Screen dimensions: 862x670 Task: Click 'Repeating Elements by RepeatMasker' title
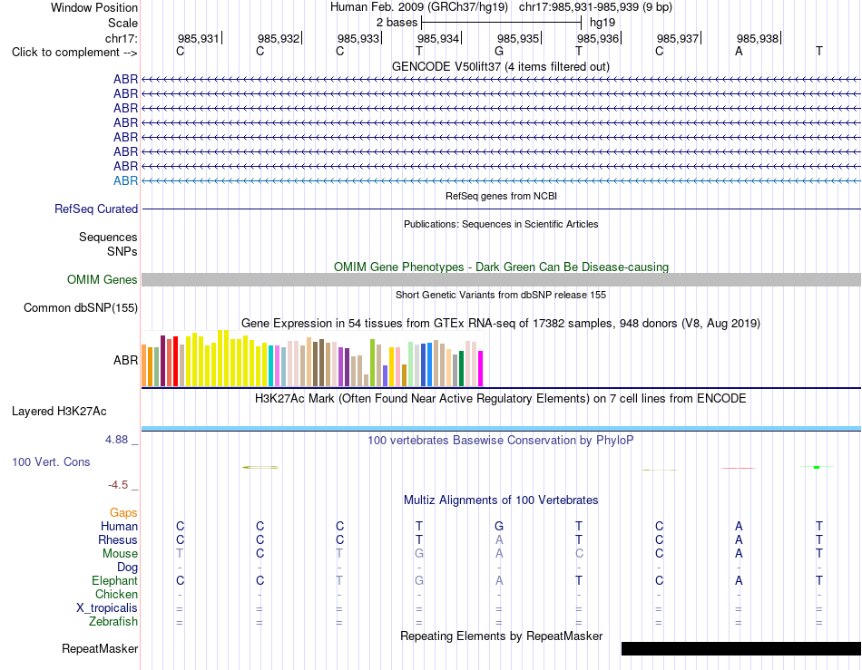pos(502,636)
